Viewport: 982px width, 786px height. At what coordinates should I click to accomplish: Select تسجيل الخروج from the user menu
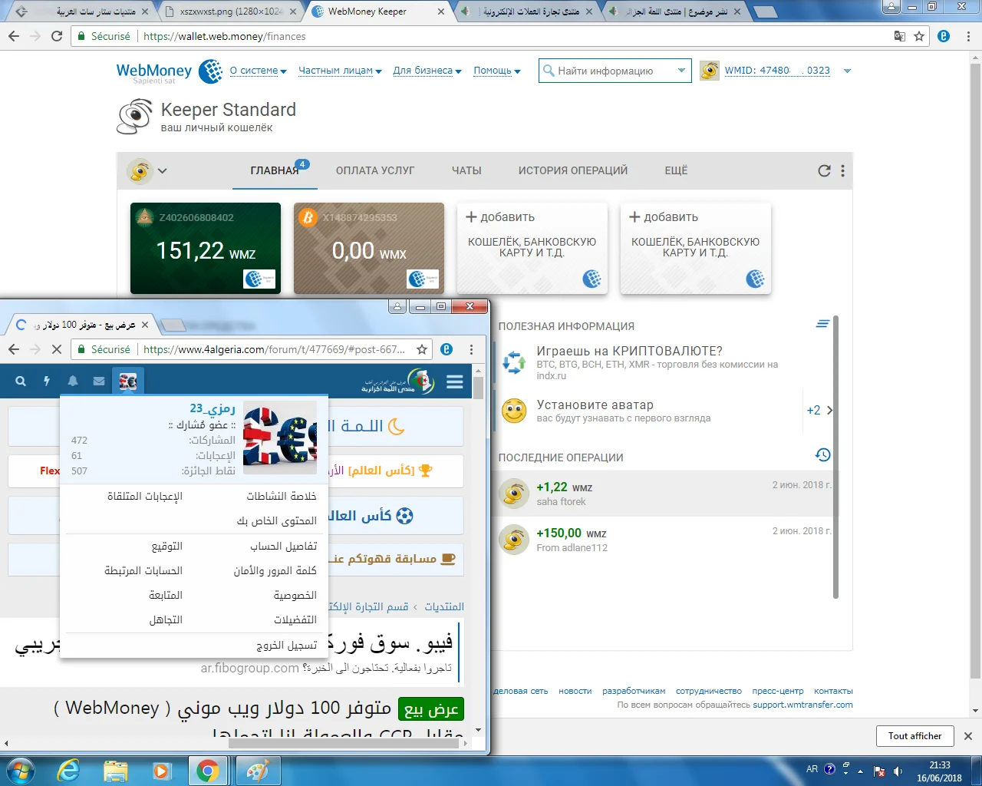286,646
